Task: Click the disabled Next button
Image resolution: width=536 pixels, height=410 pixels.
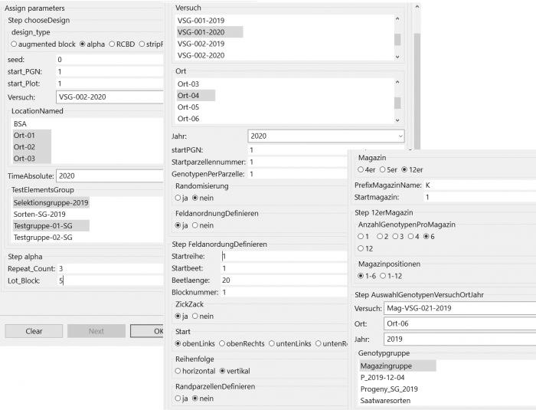Action: pos(96,331)
